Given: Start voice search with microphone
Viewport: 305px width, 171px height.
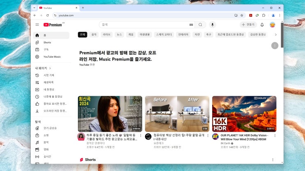Looking at the screenshot, I should coord(212,25).
